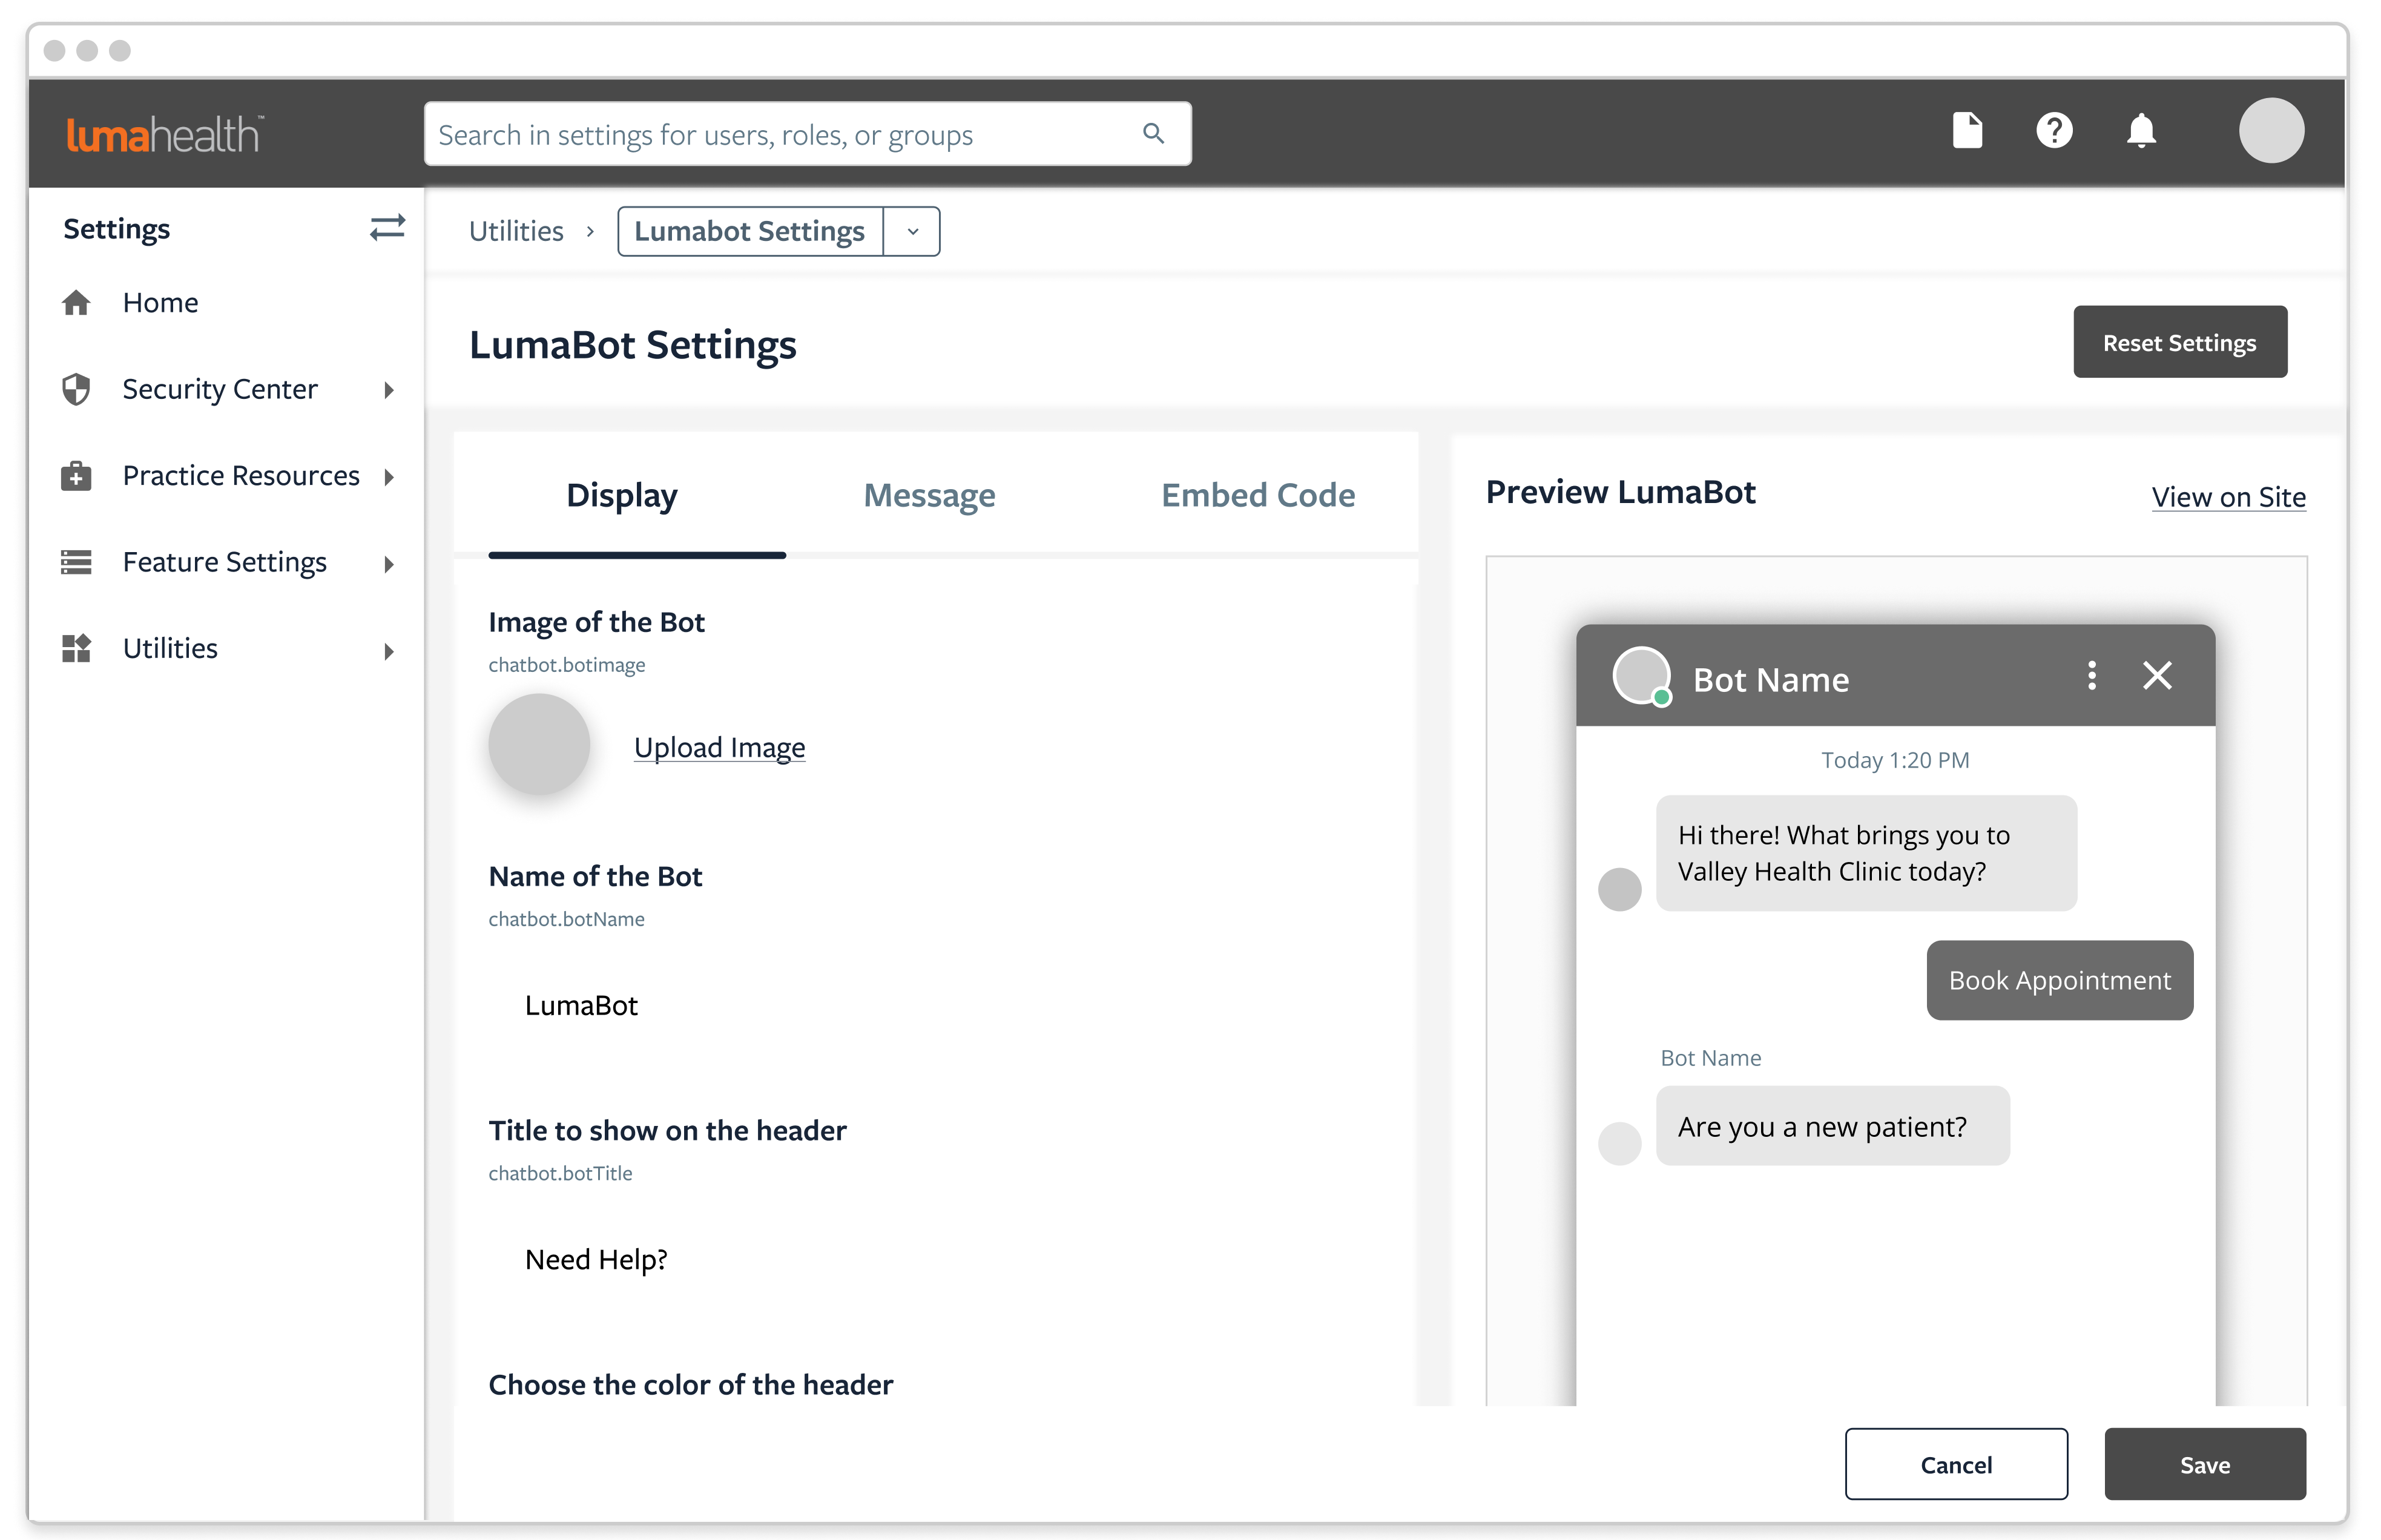Viewport: 2381px width, 1540px height.
Task: Switch to the Embed Code tab
Action: click(1257, 496)
